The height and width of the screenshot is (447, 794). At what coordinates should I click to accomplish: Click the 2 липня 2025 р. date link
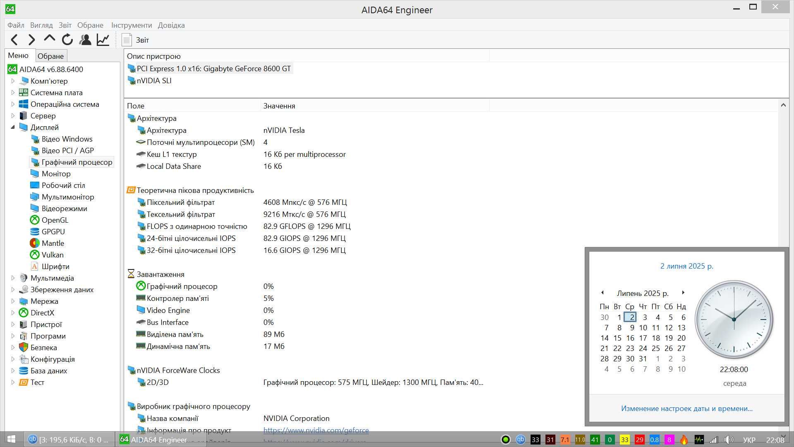(686, 266)
